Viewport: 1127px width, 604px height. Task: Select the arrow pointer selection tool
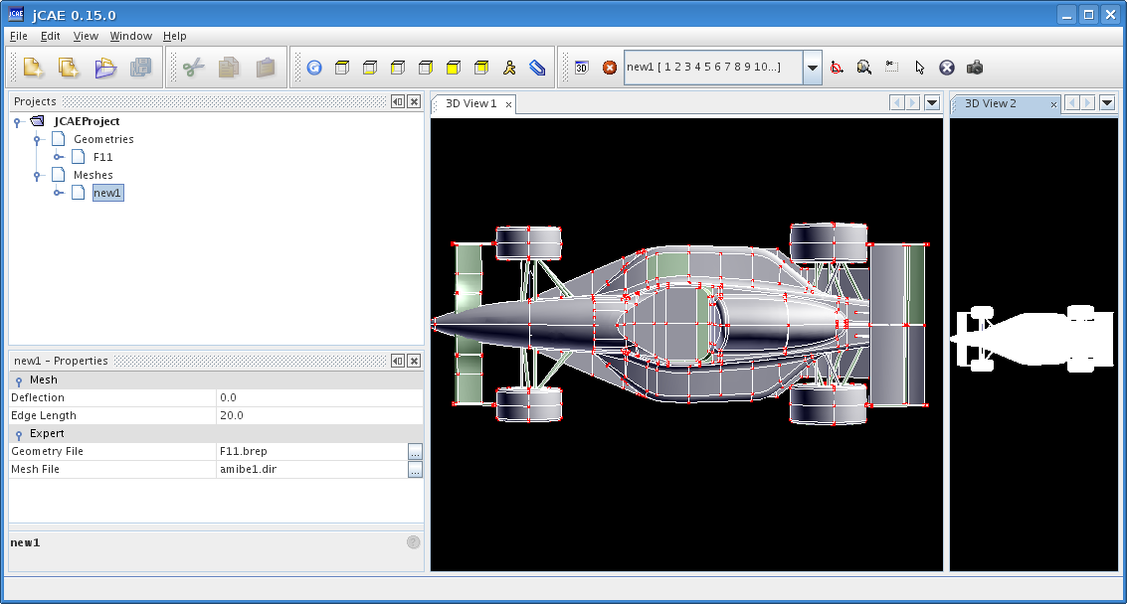(x=919, y=68)
